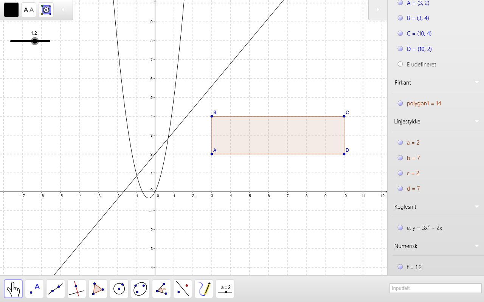
Task: Open the black color picker swatch
Action: tap(11, 10)
